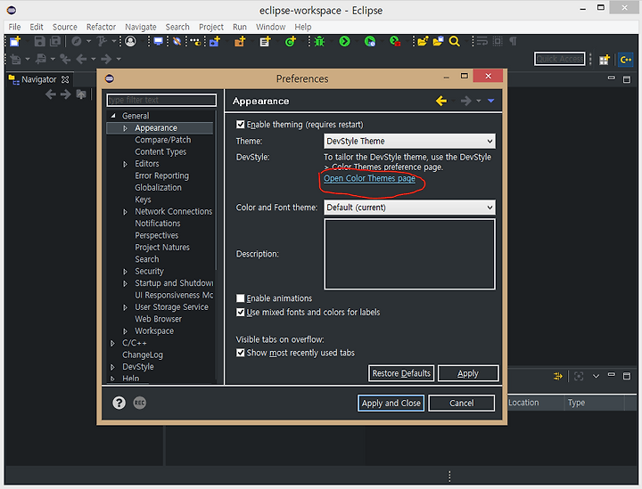Click the yellow magnifier Search icon
This screenshot has height=489, width=642.
tap(454, 41)
